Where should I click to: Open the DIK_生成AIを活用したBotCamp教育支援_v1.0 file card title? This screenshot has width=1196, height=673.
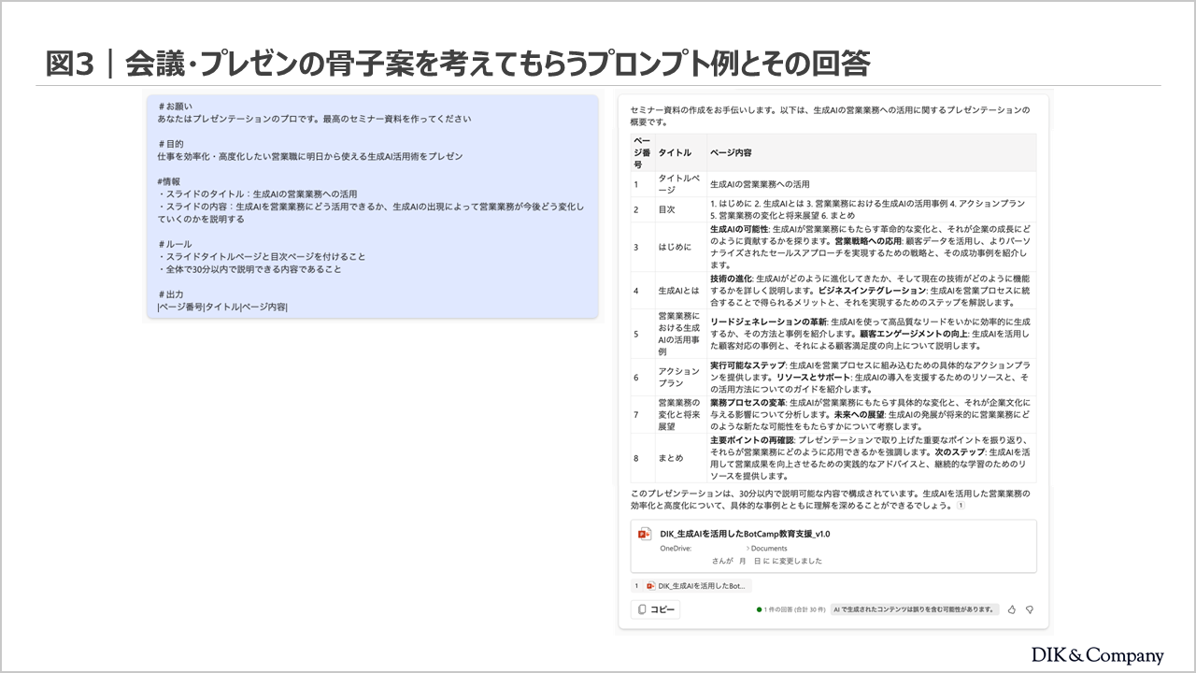click(744, 535)
